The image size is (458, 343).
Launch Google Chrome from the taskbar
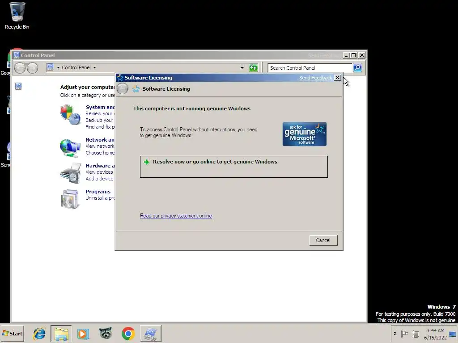[x=128, y=333]
